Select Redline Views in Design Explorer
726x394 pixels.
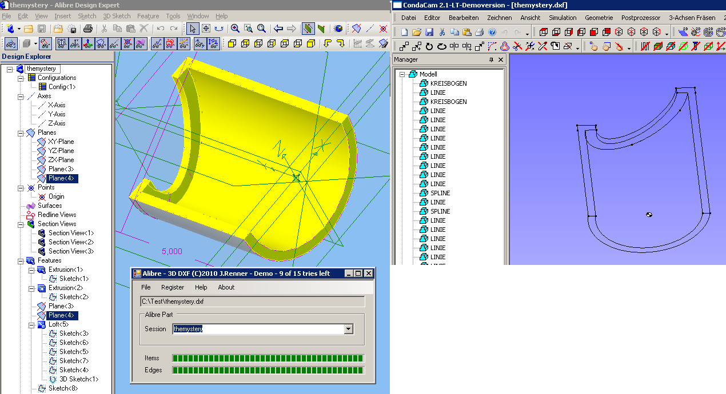point(57,215)
